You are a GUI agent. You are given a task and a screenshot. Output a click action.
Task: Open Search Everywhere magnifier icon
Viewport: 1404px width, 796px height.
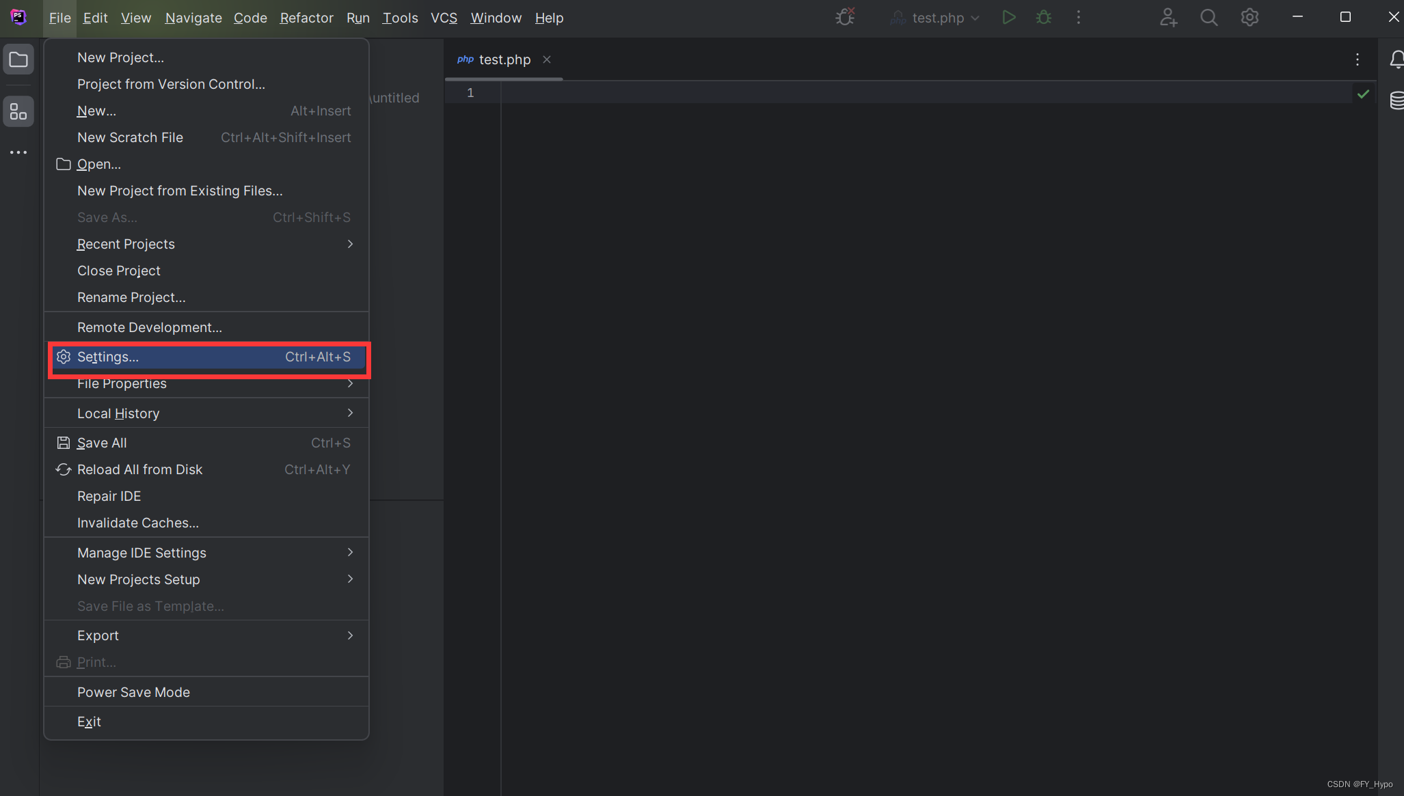pyautogui.click(x=1209, y=17)
